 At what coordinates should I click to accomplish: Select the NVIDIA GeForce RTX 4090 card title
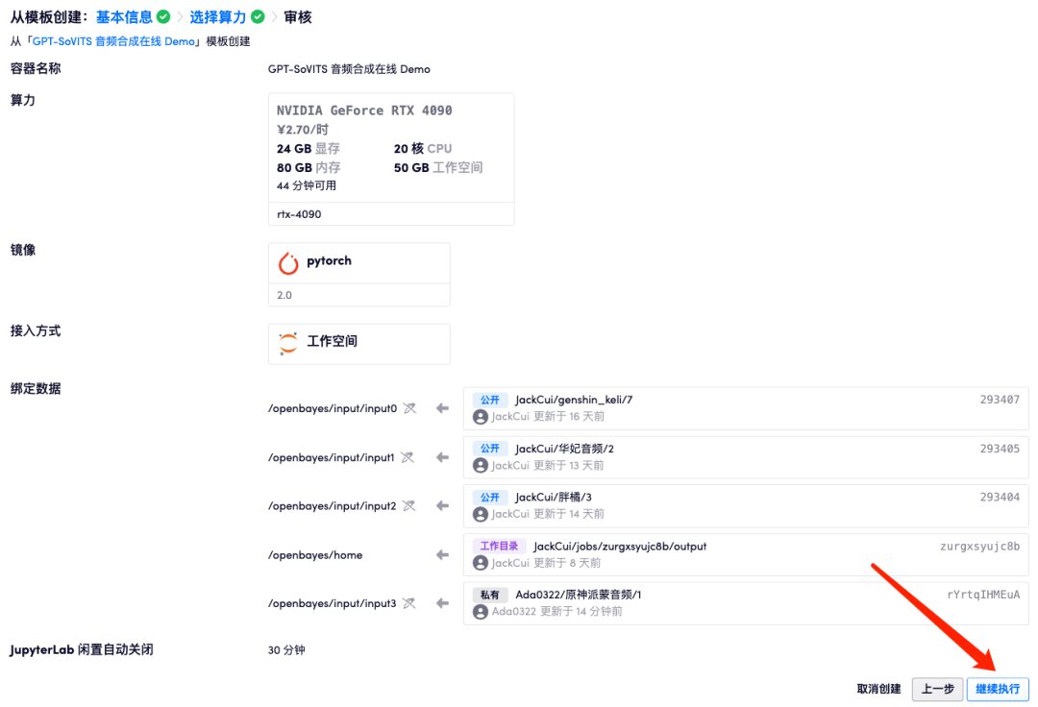point(364,110)
